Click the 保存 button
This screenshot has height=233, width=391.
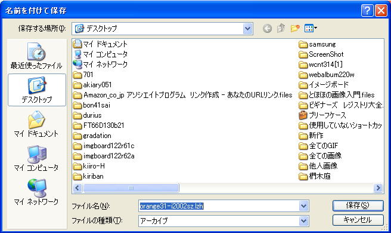point(358,206)
